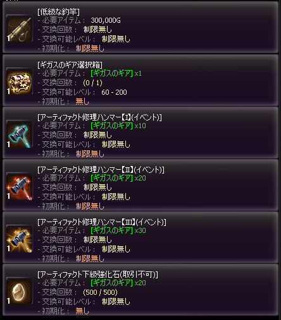Image resolution: width=281 pixels, height=320 pixels.
Task: Open the [低級な釣竿] item title
Action: click(x=58, y=12)
